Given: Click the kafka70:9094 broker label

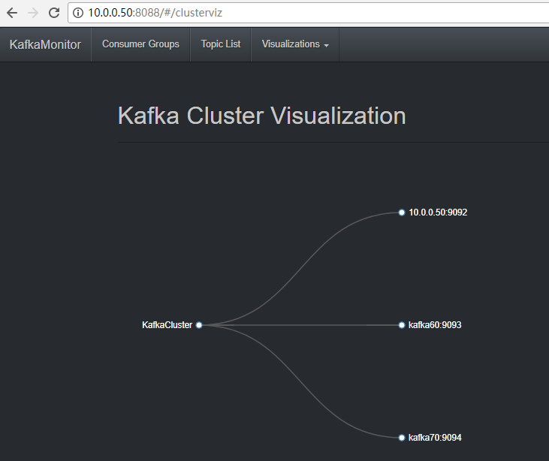Looking at the screenshot, I should coord(435,437).
